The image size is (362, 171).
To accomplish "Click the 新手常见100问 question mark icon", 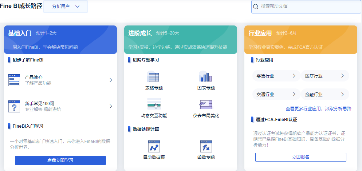I will pyautogui.click(x=14, y=106).
